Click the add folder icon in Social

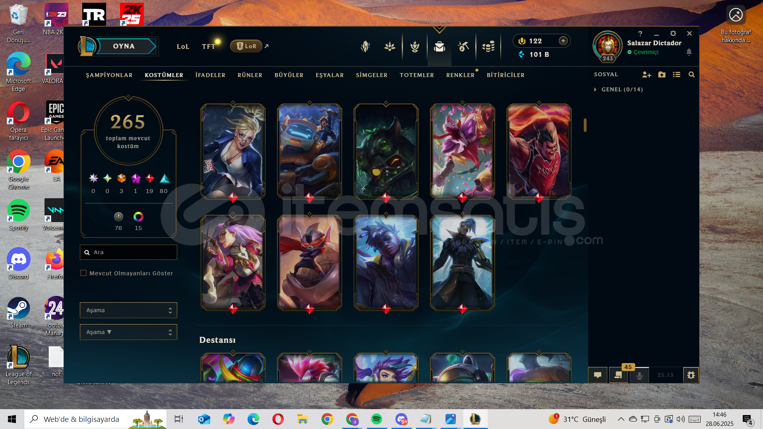point(662,75)
